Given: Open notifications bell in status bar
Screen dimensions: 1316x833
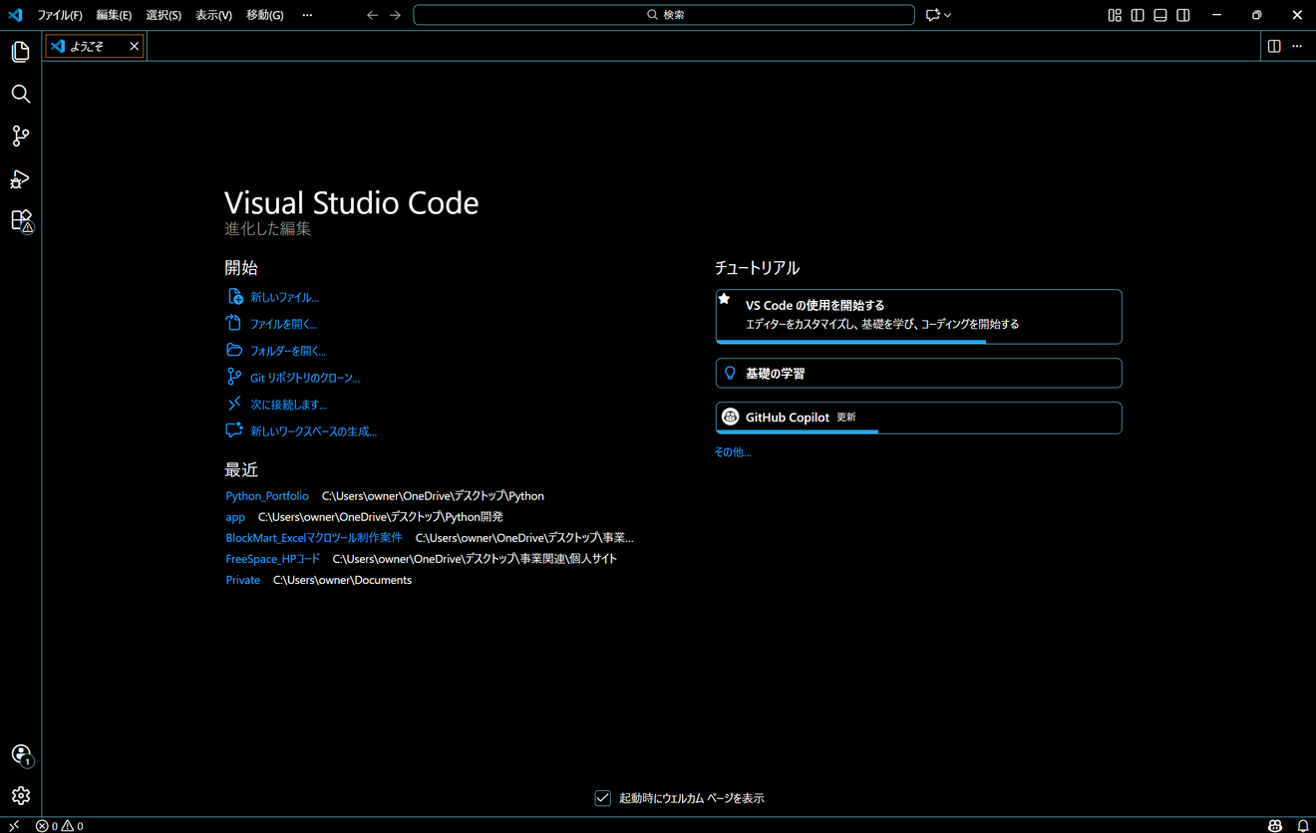Looking at the screenshot, I should pyautogui.click(x=1303, y=825).
